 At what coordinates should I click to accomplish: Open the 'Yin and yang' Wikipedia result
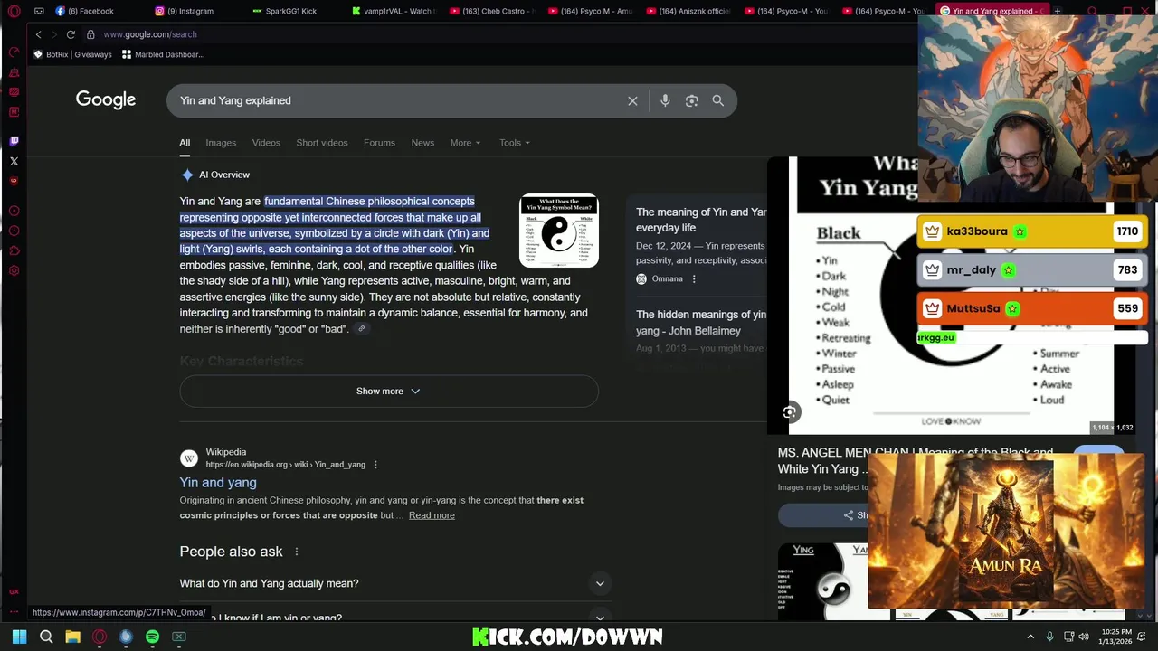[x=218, y=483]
